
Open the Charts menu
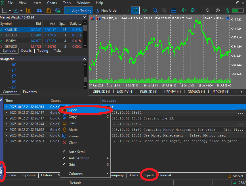(52, 3)
